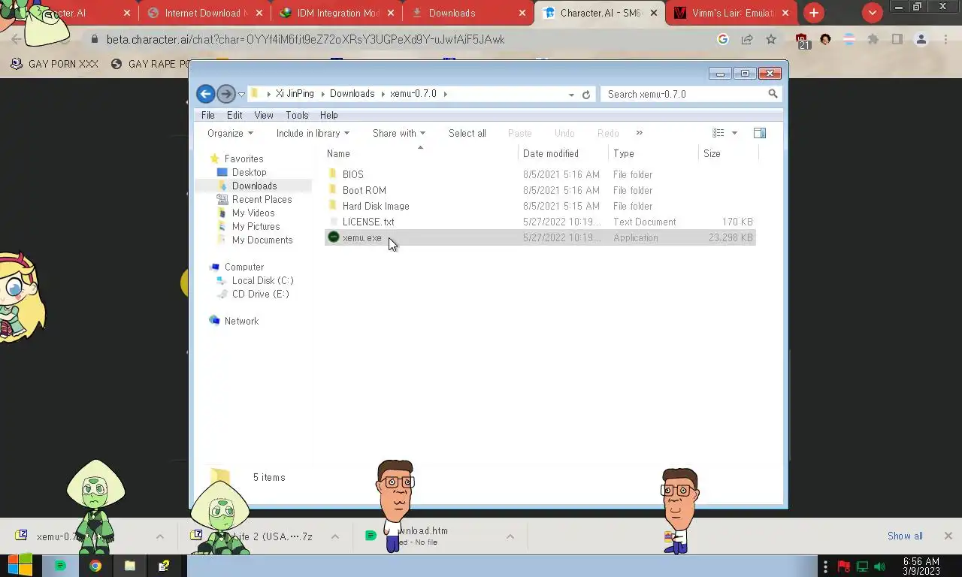Toggle the preview pane icon

[x=760, y=133]
